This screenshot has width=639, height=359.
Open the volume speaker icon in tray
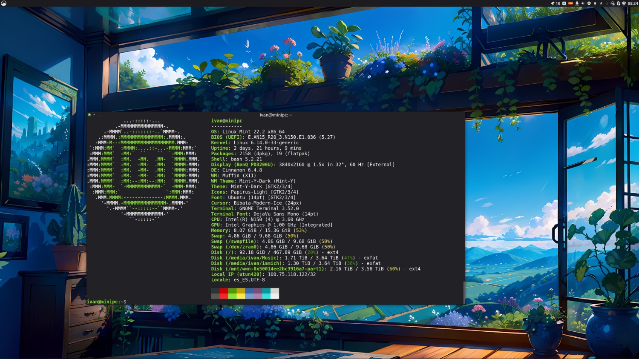pos(583,3)
